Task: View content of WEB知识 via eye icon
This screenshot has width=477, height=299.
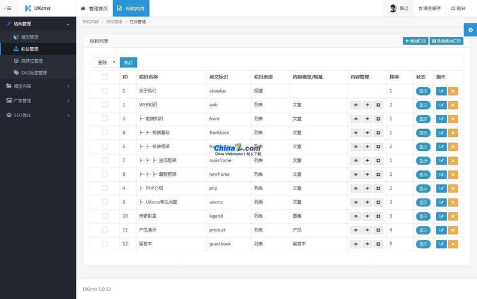Action: [356, 105]
